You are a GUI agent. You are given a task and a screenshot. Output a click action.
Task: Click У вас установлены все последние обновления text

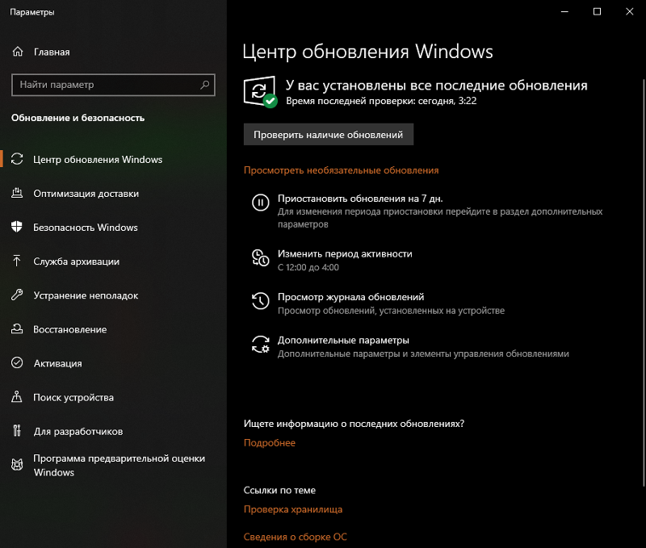pyautogui.click(x=437, y=86)
